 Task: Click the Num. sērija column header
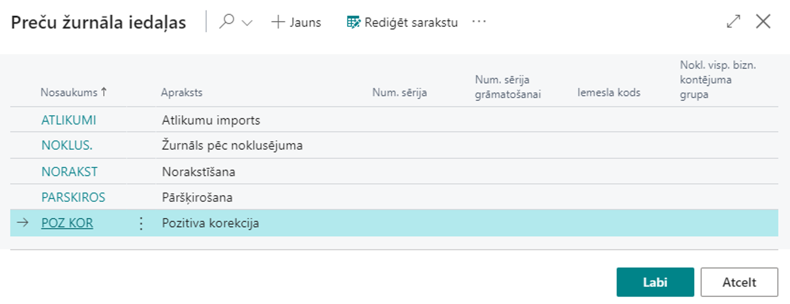click(399, 93)
